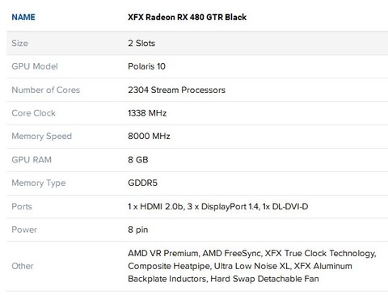This screenshot has width=388, height=295.
Task: Select 2304 Stream Processors text
Action: (176, 90)
